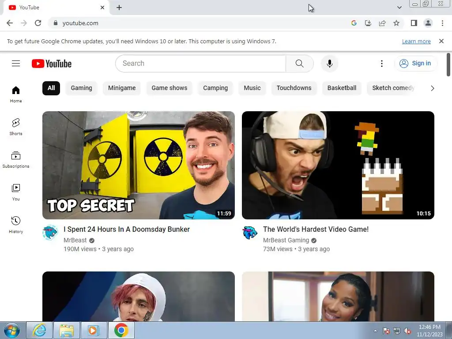Go back with browser back arrow

(x=10, y=23)
